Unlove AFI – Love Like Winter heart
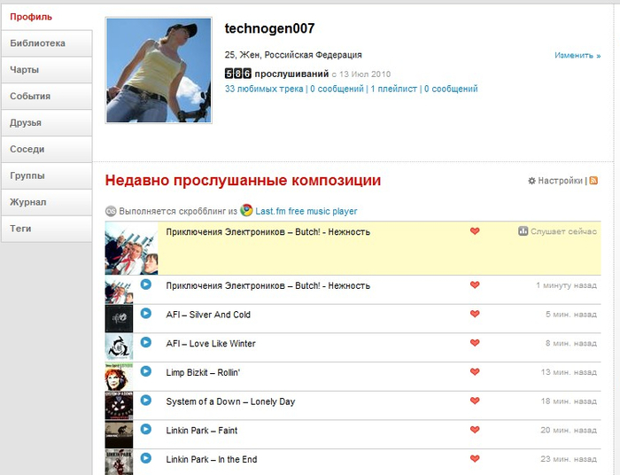The height and width of the screenshot is (475, 620). click(475, 342)
